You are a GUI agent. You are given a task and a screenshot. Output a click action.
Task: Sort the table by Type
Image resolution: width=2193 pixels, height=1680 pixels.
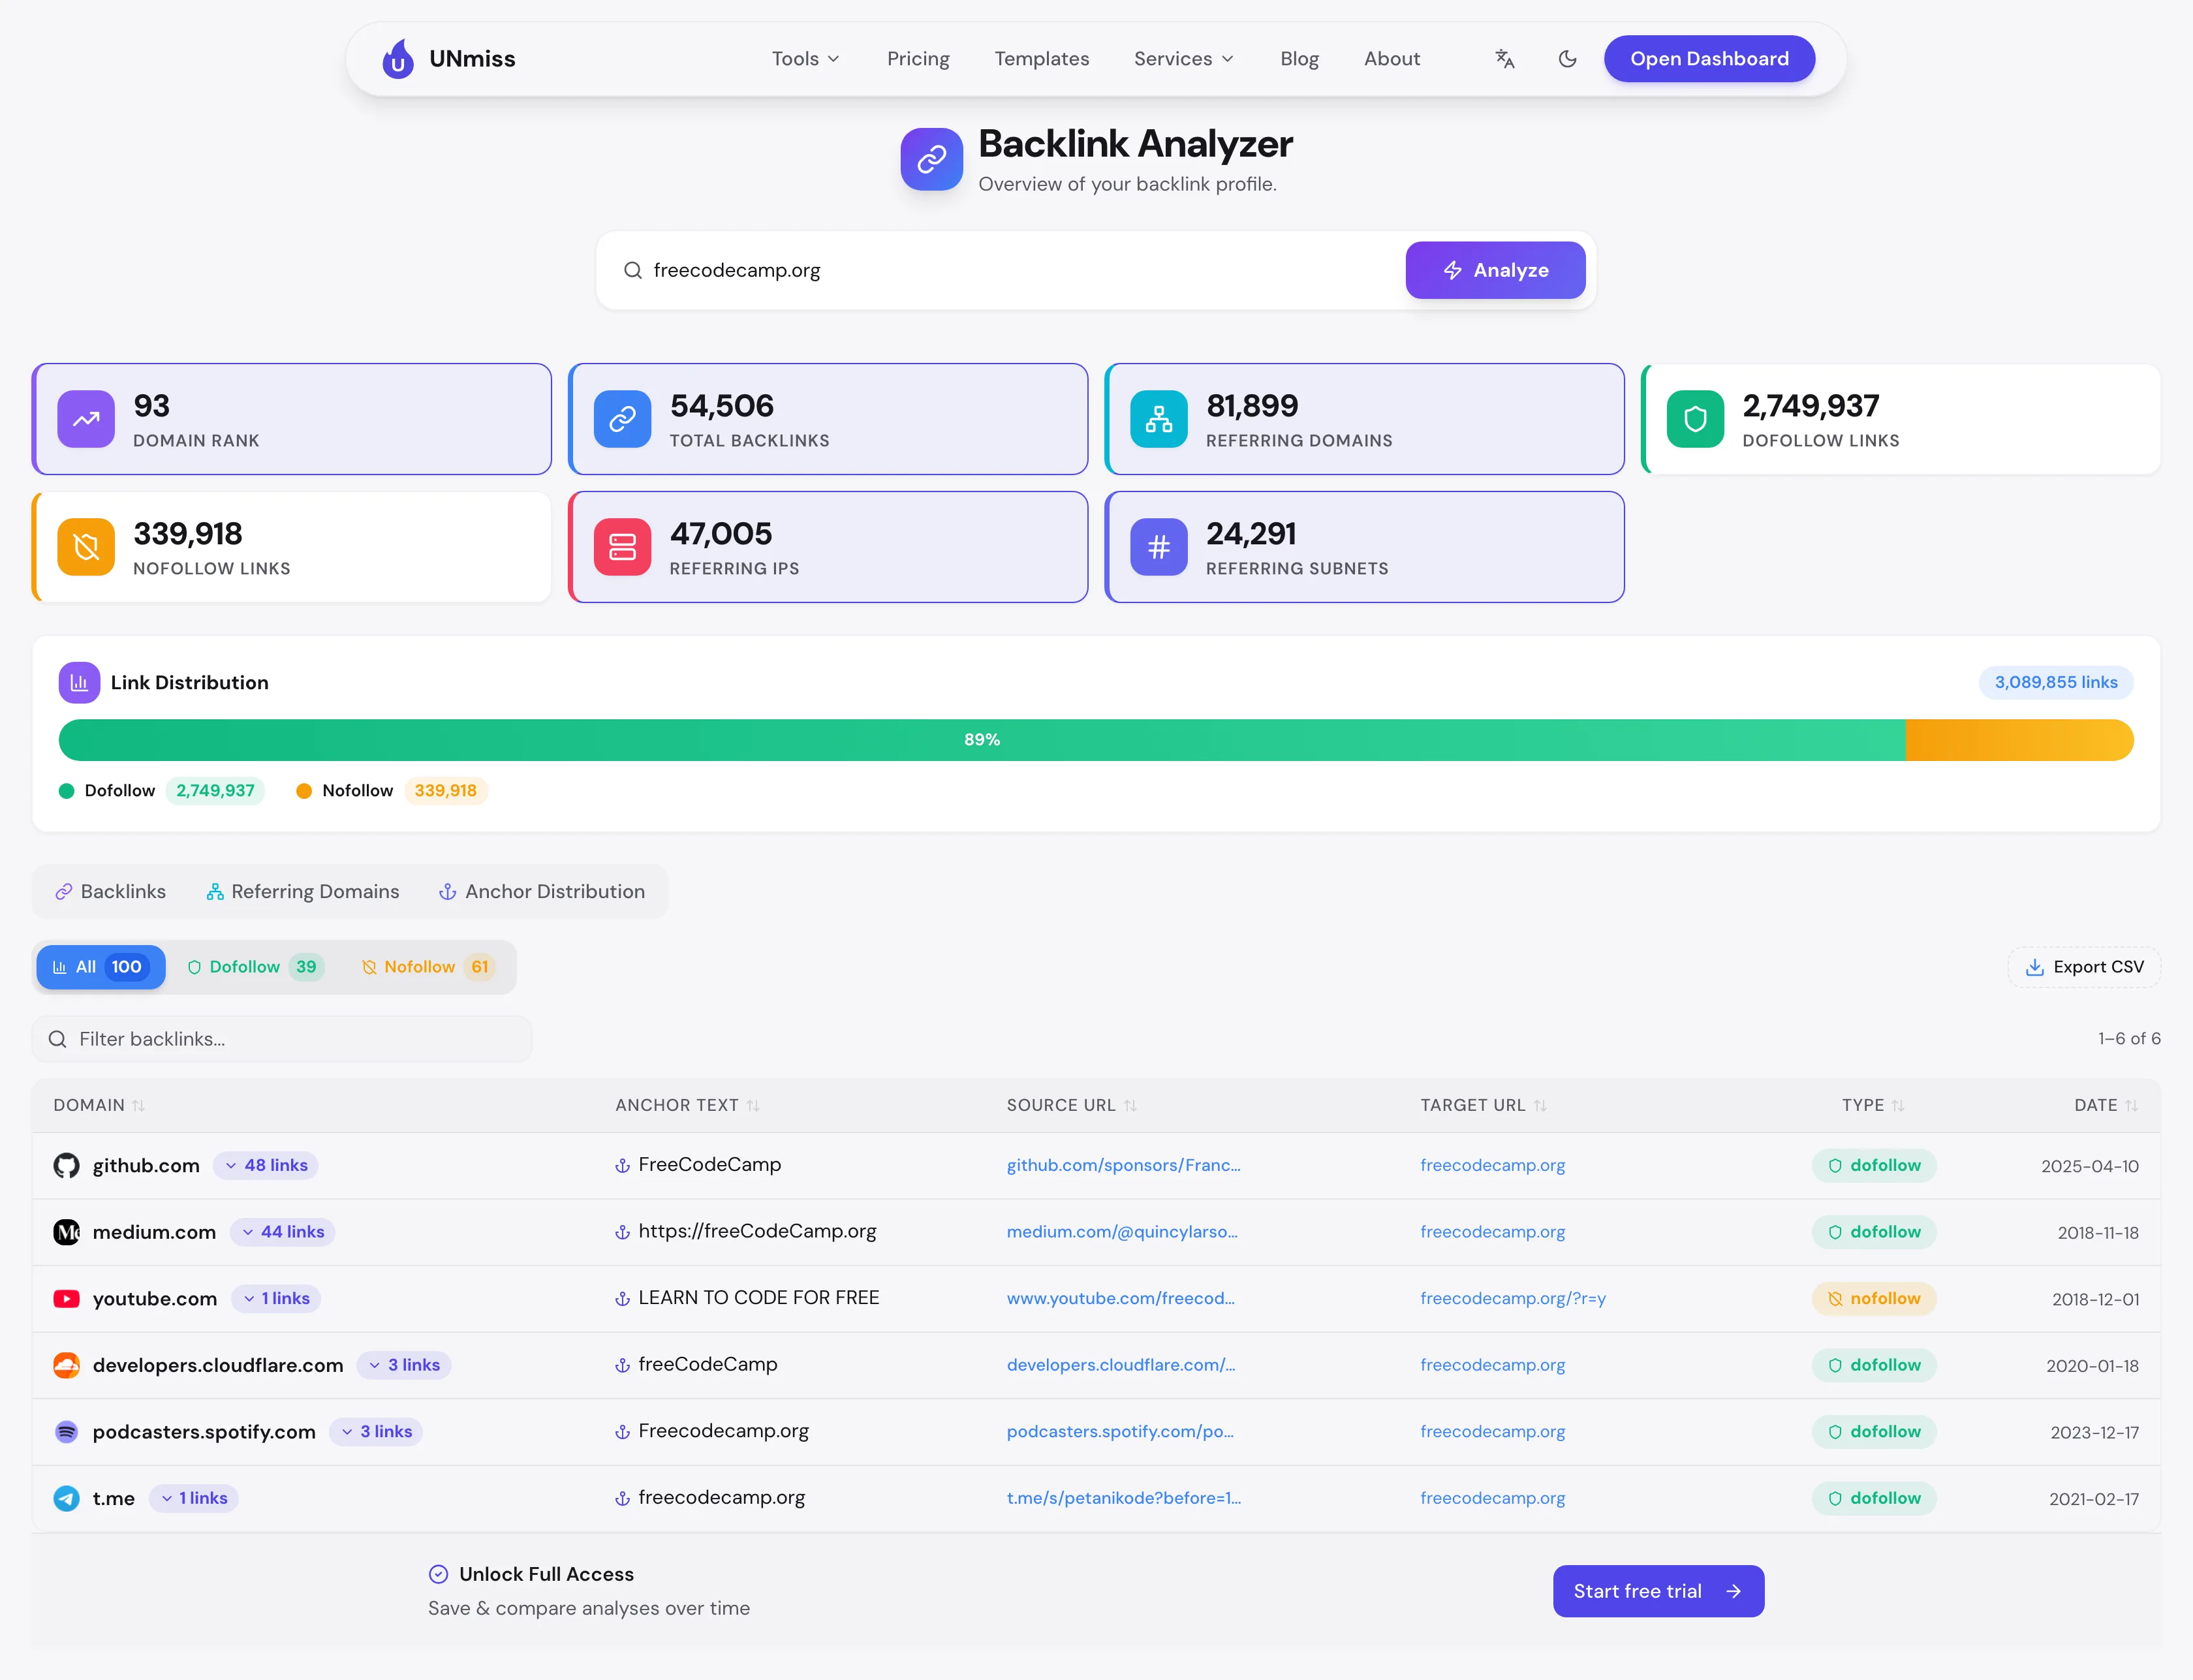tap(1873, 1105)
